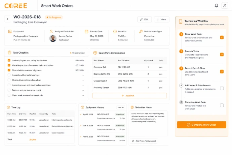Open history entry WO-2026-012

(x=103, y=114)
